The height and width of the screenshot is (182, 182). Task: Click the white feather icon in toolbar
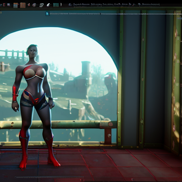tap(48, 5)
